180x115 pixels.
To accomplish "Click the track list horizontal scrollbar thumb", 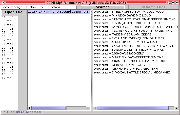I will click(133, 108).
